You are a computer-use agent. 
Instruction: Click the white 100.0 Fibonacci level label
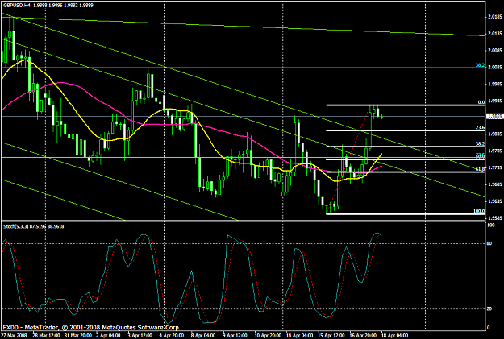point(479,211)
